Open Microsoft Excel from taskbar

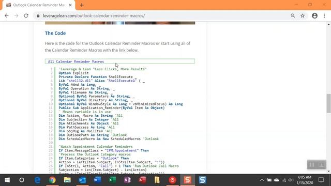pos(112,180)
